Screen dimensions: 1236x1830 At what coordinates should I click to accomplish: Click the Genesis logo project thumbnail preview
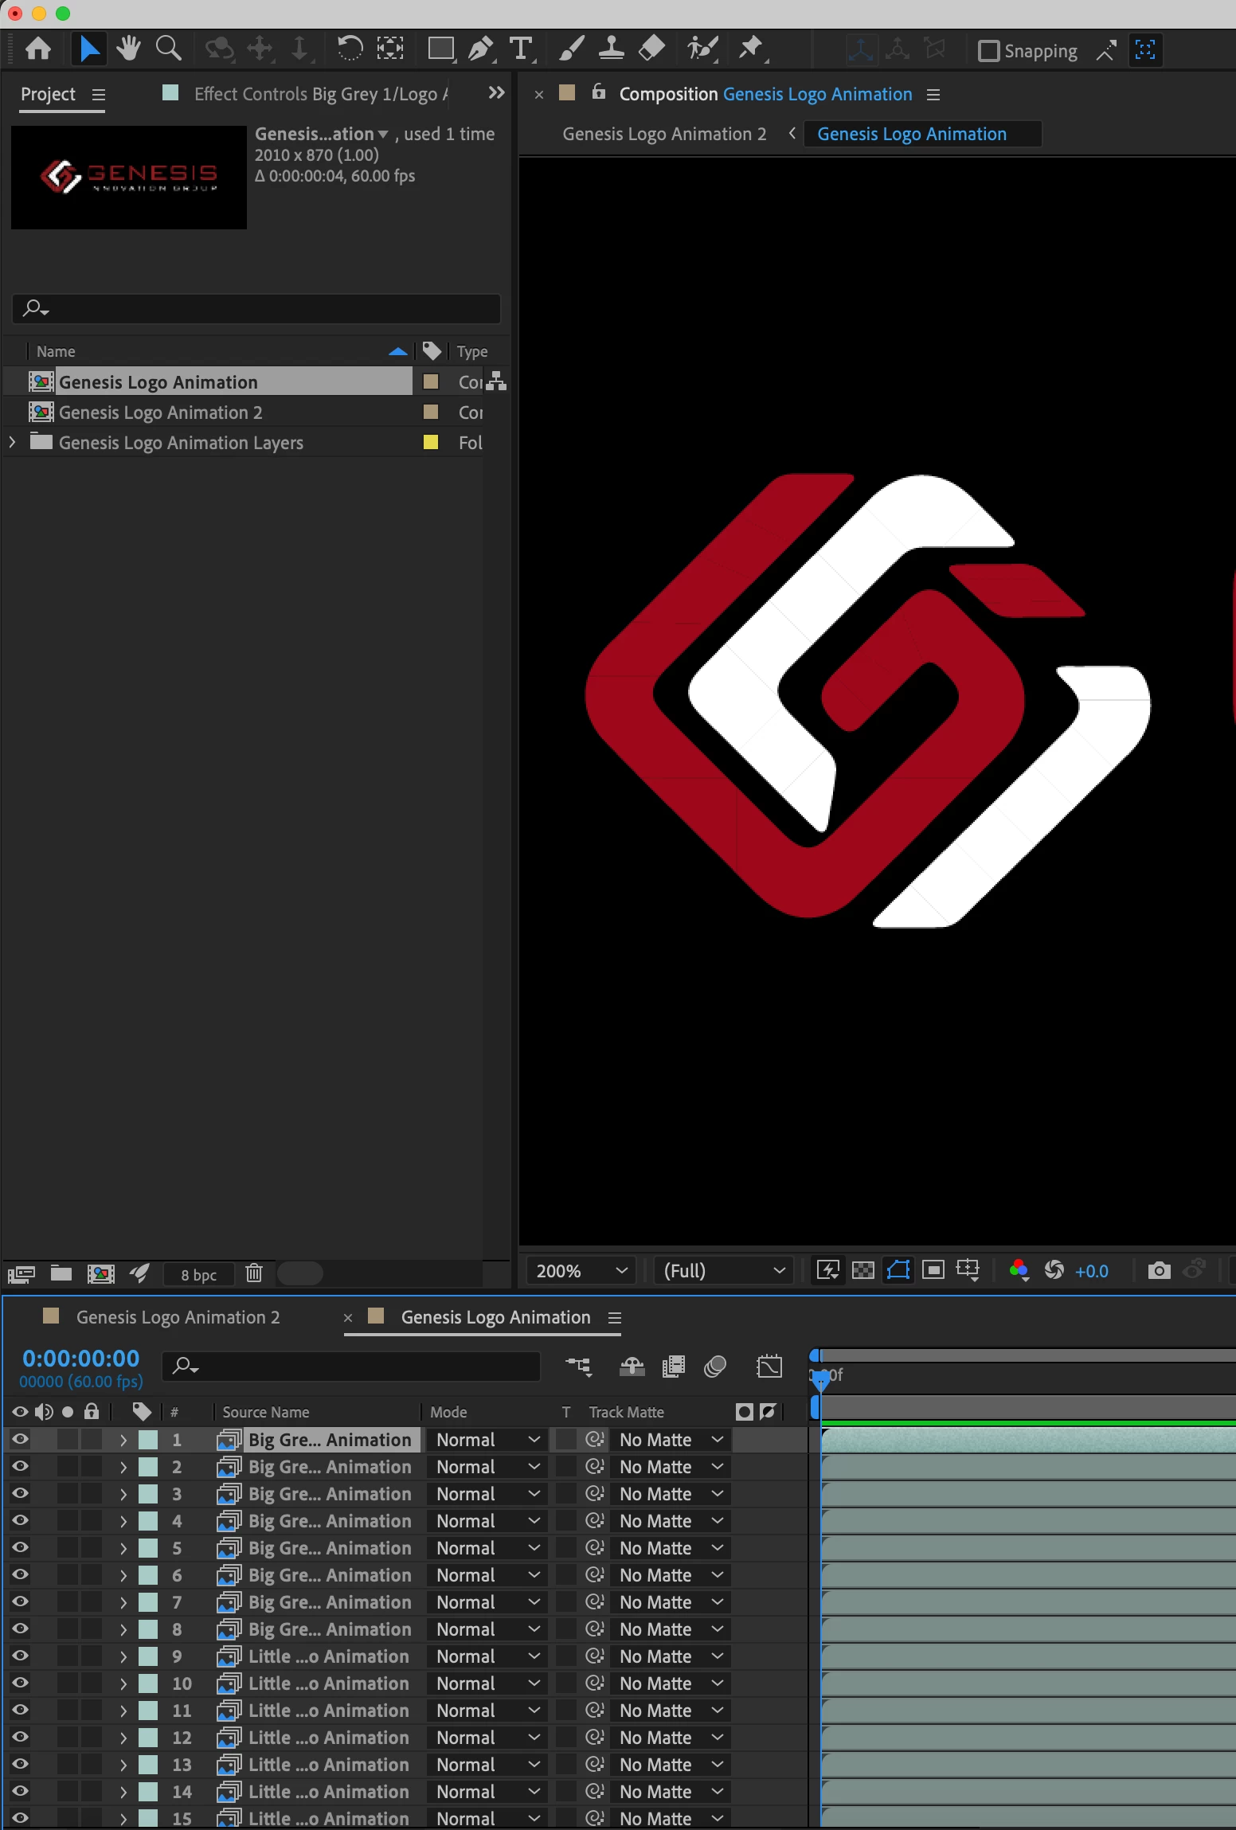129,177
